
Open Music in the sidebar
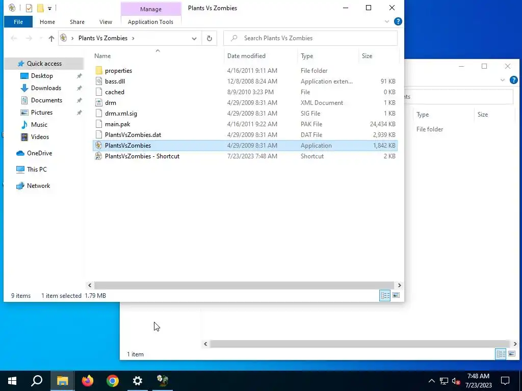point(39,125)
